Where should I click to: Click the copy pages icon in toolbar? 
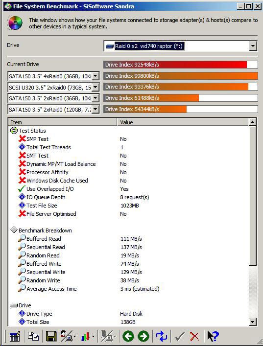click(33, 336)
